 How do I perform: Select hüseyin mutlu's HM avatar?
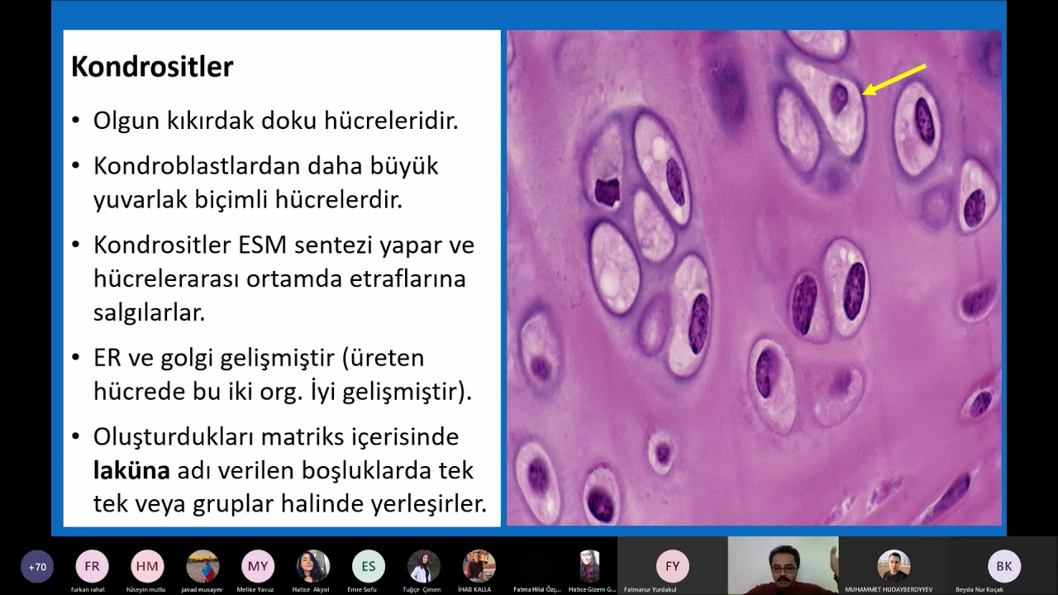point(147,566)
